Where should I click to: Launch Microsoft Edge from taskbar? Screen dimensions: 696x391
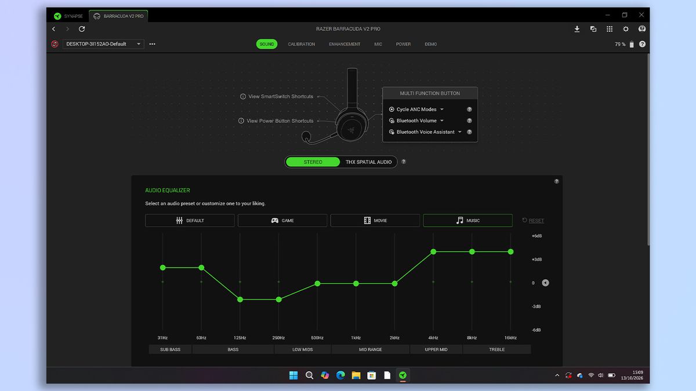tap(340, 375)
